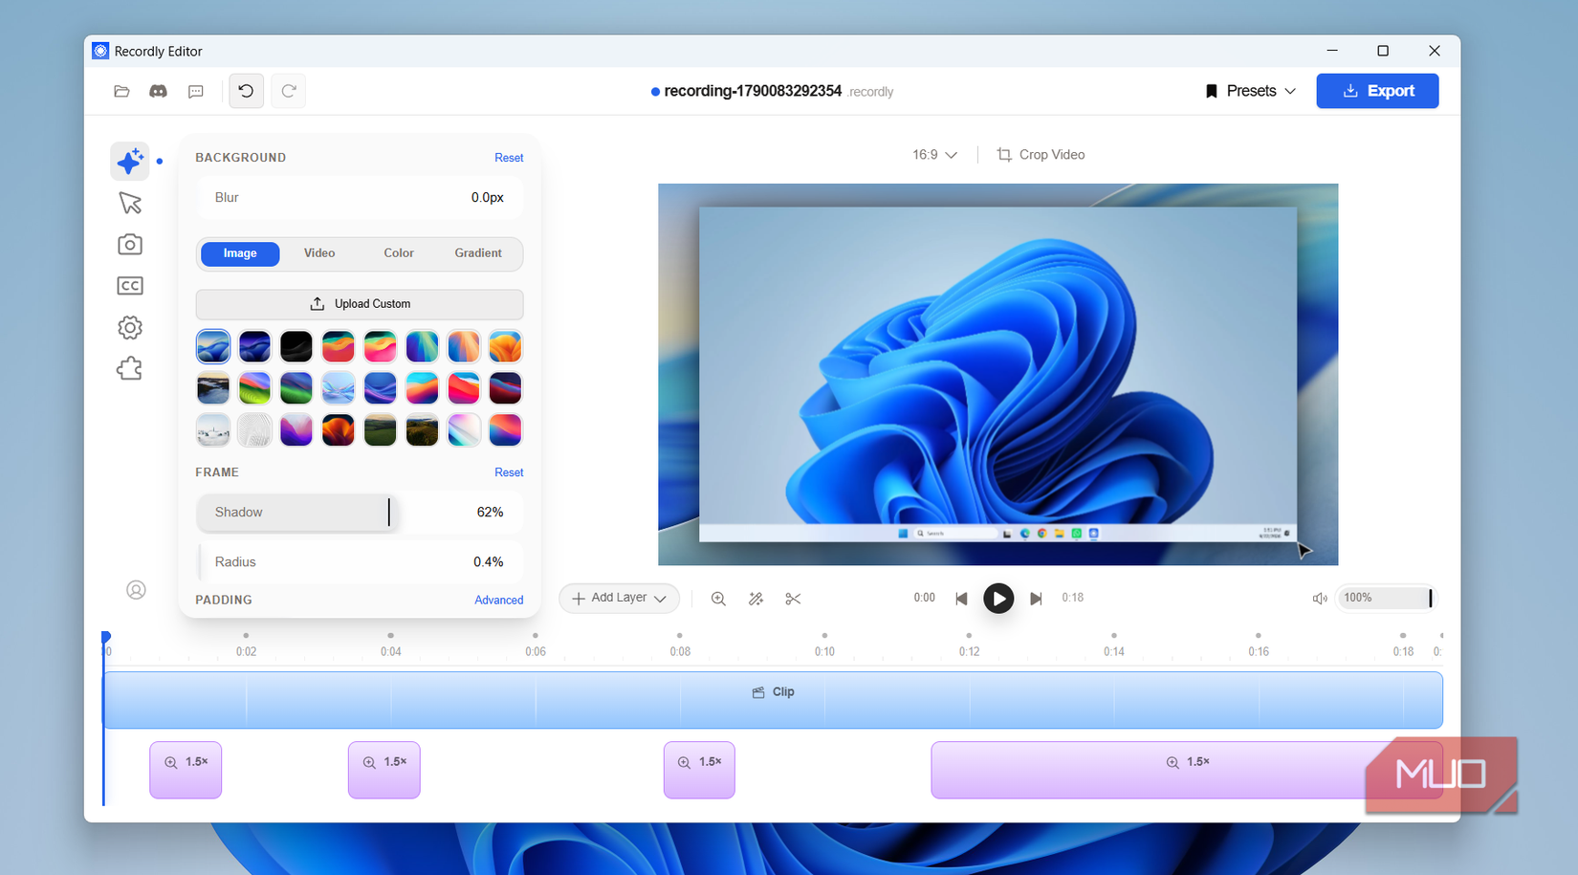Adjust the Radius slider

pos(360,562)
